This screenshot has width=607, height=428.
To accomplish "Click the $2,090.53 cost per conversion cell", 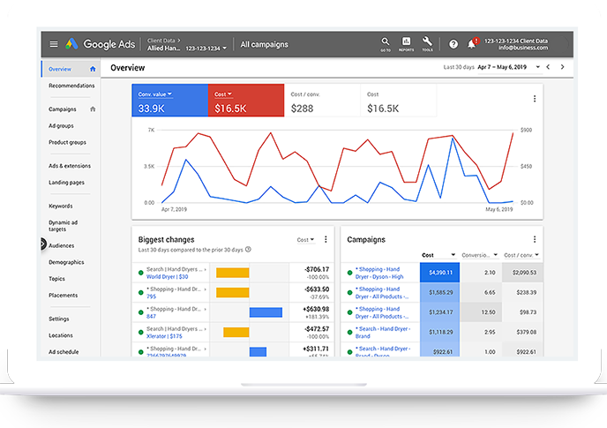I will (x=523, y=273).
